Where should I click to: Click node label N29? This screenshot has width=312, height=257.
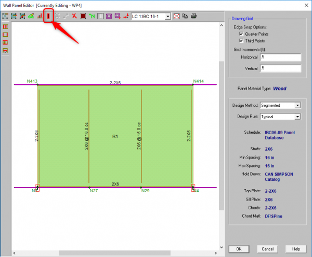(x=145, y=191)
